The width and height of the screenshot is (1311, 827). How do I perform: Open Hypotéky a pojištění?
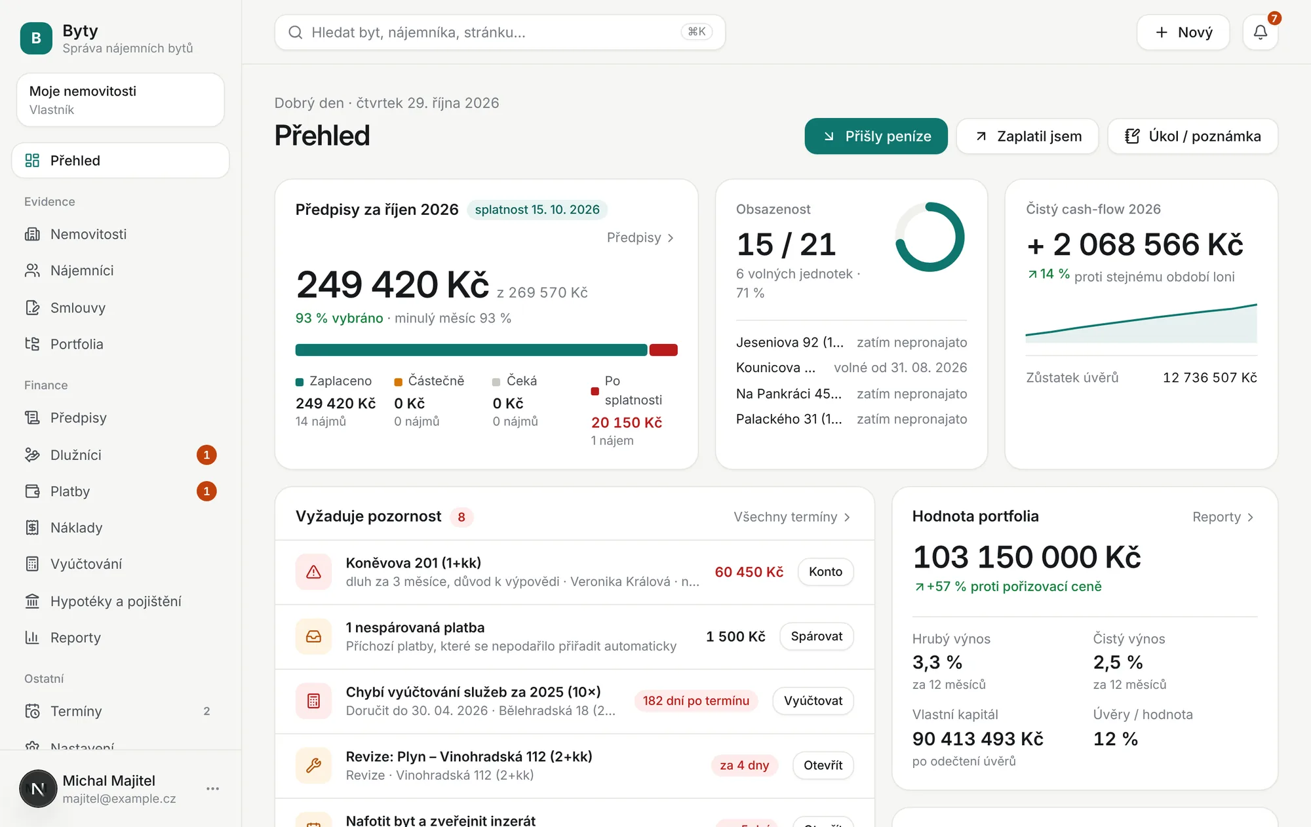[x=120, y=601]
